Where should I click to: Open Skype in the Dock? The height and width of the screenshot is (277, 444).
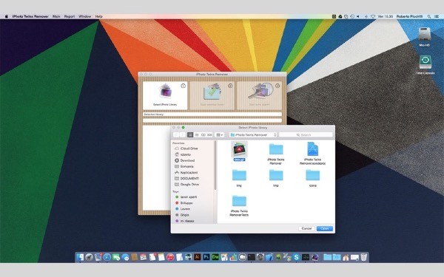point(296,257)
